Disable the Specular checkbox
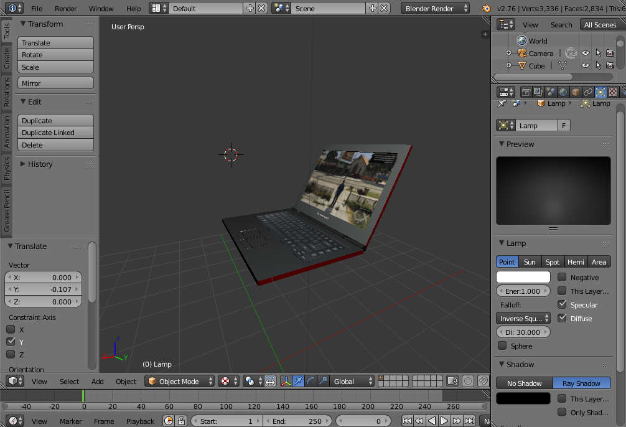The width and height of the screenshot is (626, 427). pos(561,304)
